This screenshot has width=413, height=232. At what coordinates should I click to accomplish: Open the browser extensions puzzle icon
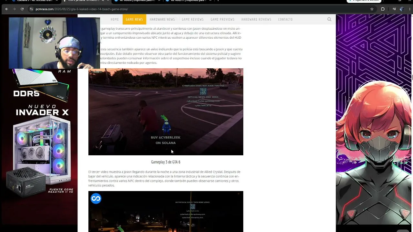click(383, 9)
